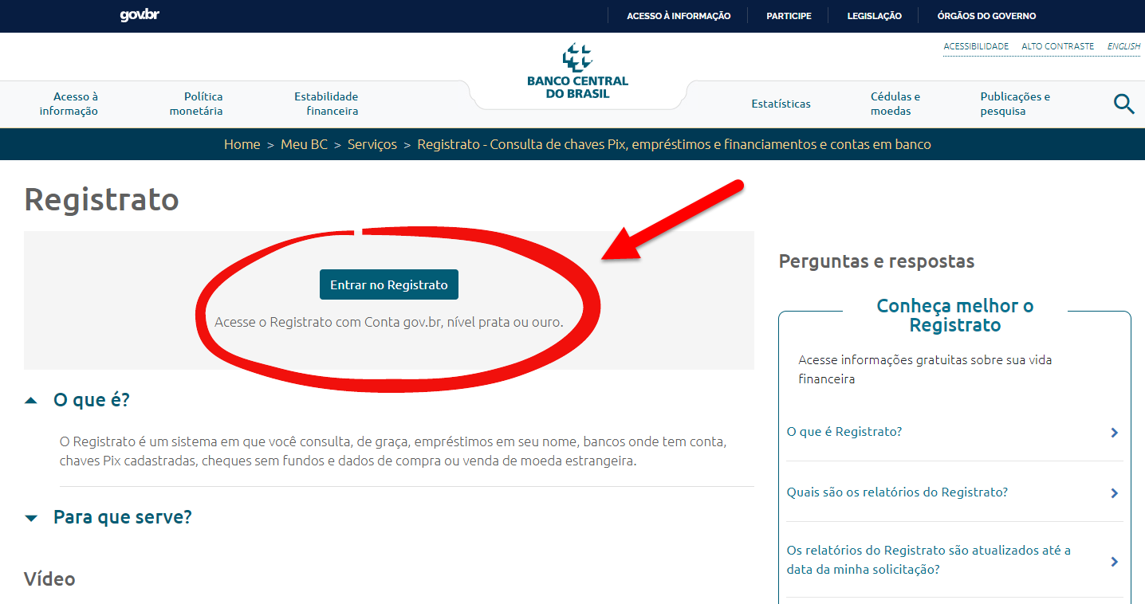Click text 'Acesse informações gratuitas sobre sua vida financeira'
This screenshot has height=604, width=1145.
pyautogui.click(x=925, y=370)
